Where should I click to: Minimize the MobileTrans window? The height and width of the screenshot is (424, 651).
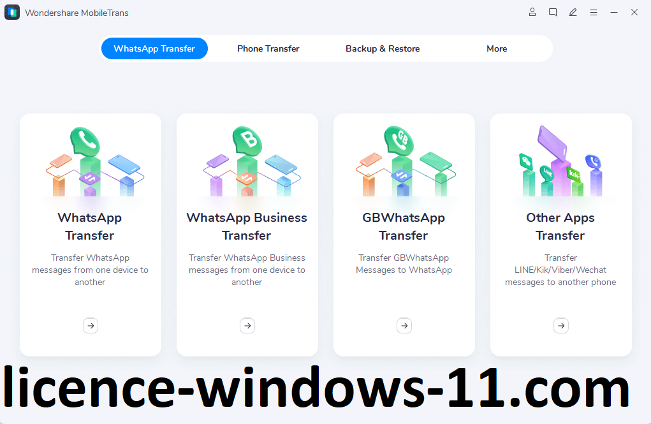(614, 12)
